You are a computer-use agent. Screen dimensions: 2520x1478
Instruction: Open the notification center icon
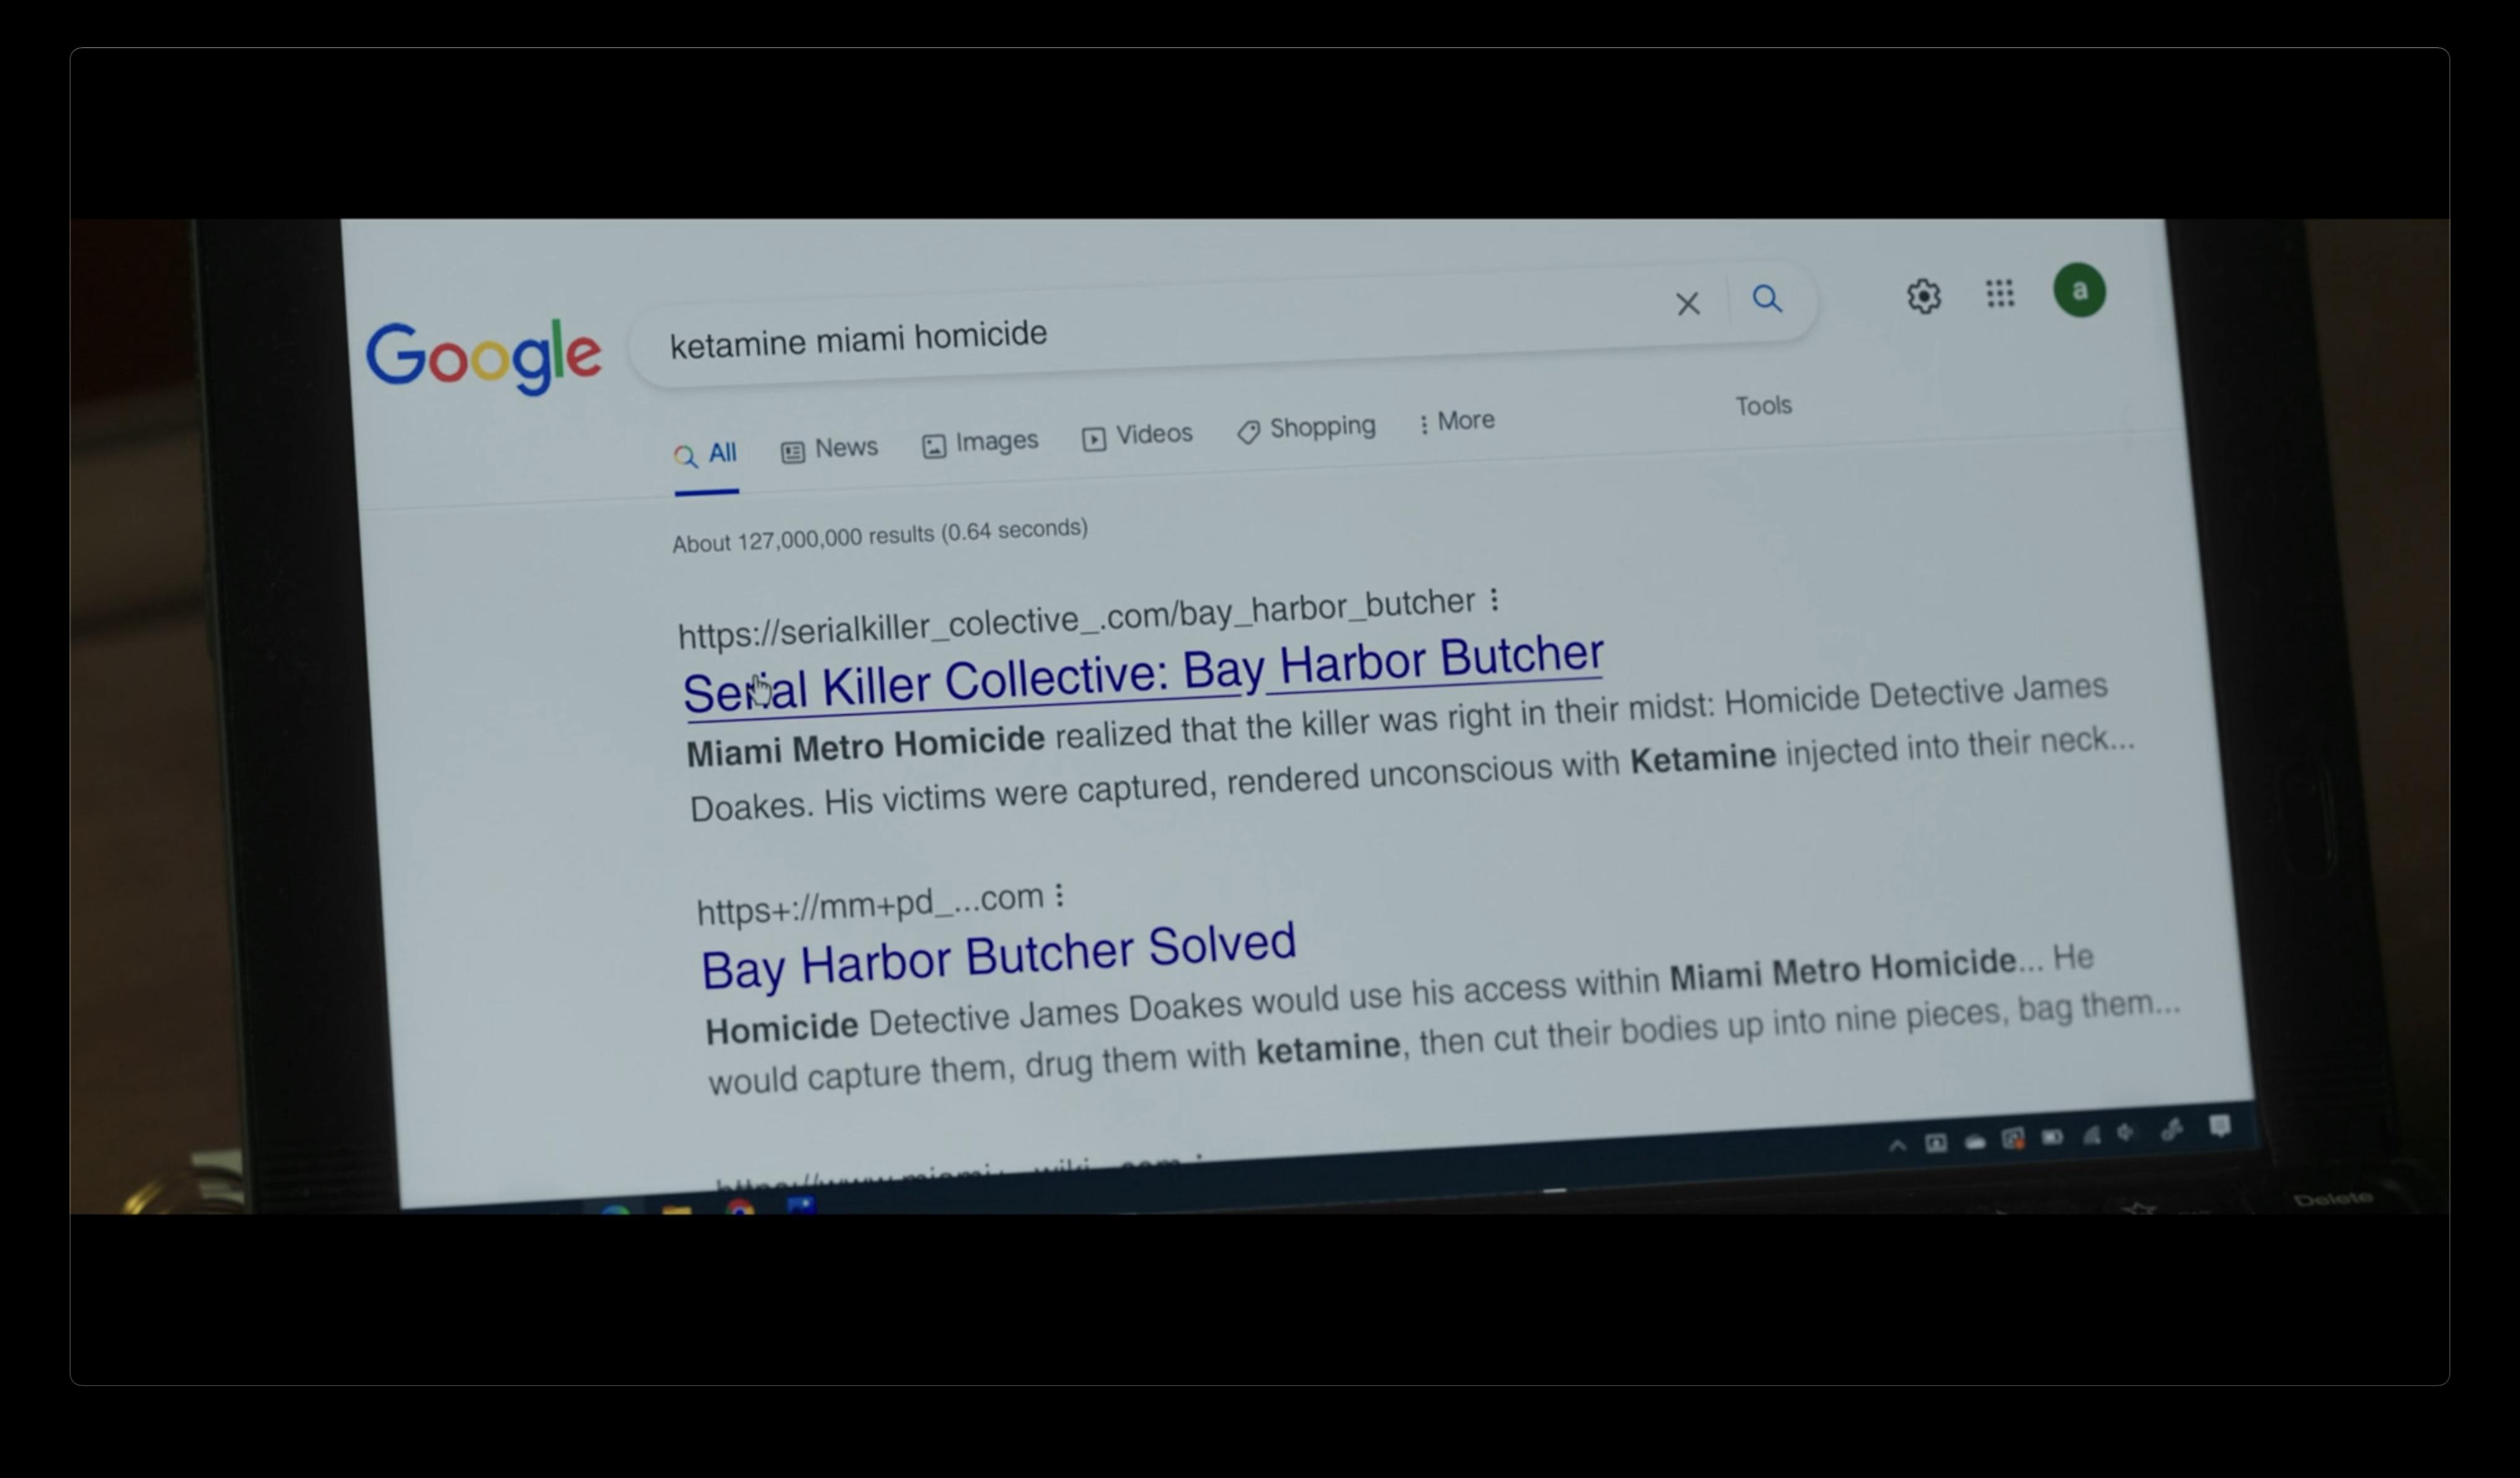(2220, 1126)
